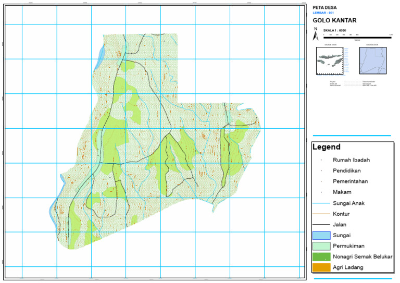Click the LEMBAR : 001 sheet label
This screenshot has width=400, height=283.
click(323, 13)
